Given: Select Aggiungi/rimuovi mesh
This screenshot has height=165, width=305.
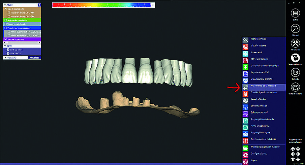Looking at the screenshot, I should [x=264, y=121].
